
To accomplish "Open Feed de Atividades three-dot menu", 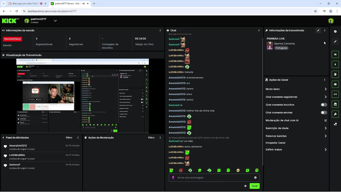I will click(78, 138).
